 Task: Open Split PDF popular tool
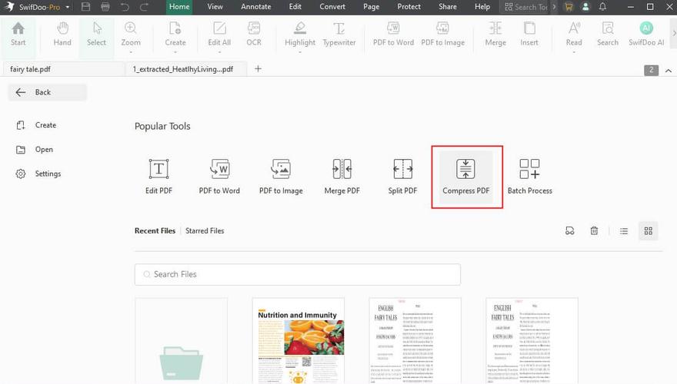tap(402, 177)
